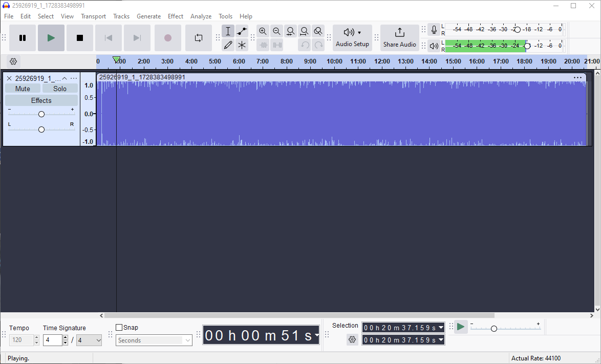
Task: Click the Stop button
Action: coord(80,38)
